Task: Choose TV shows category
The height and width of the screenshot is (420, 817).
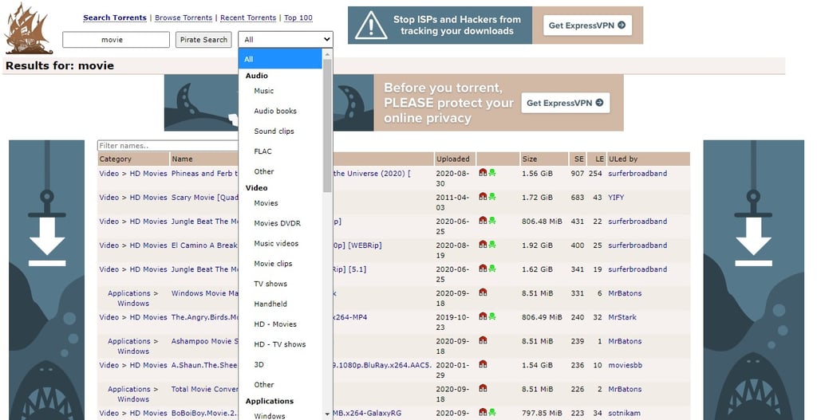Action: 270,284
